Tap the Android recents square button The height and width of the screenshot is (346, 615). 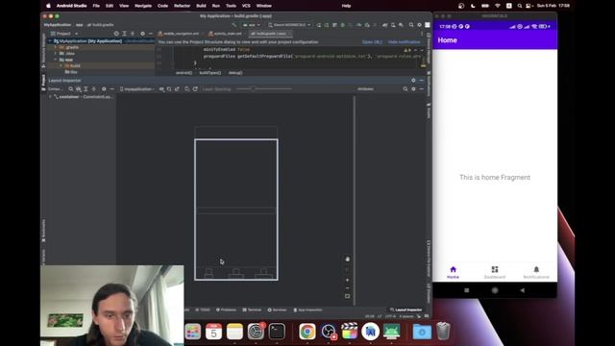tap(466, 290)
